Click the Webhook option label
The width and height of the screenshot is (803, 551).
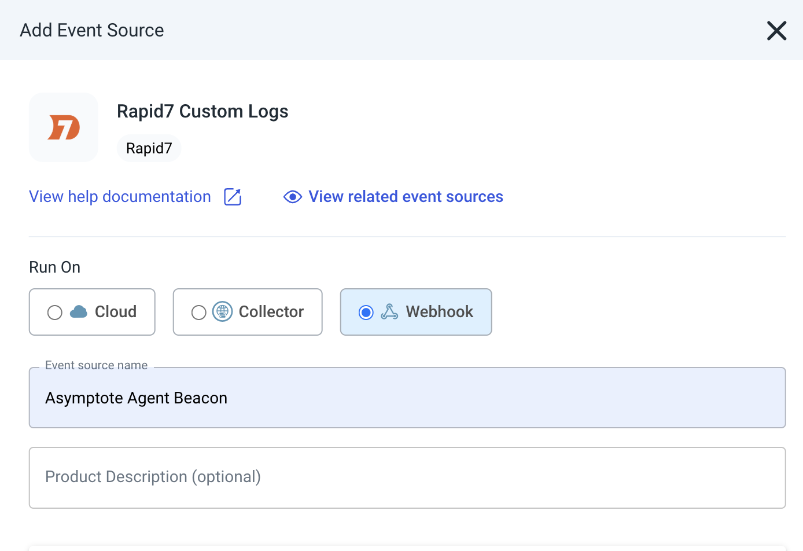click(440, 312)
